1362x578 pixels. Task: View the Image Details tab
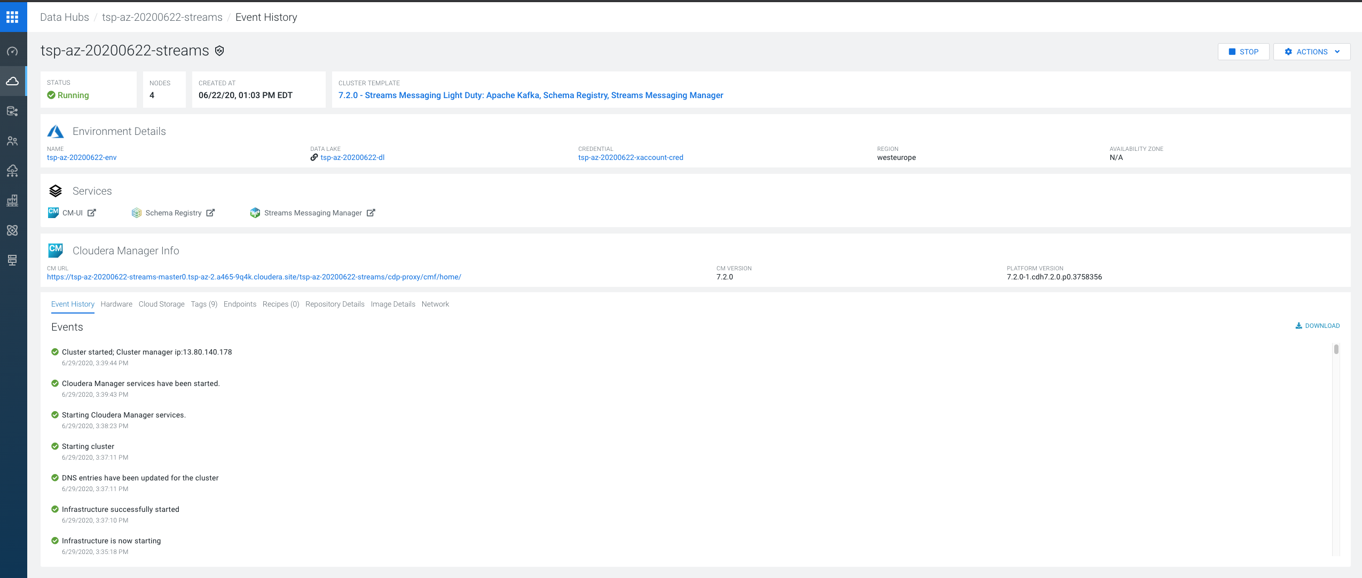393,304
